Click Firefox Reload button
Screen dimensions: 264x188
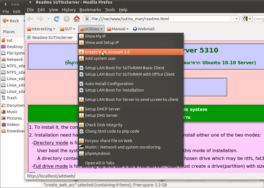pyautogui.click(x=56, y=19)
